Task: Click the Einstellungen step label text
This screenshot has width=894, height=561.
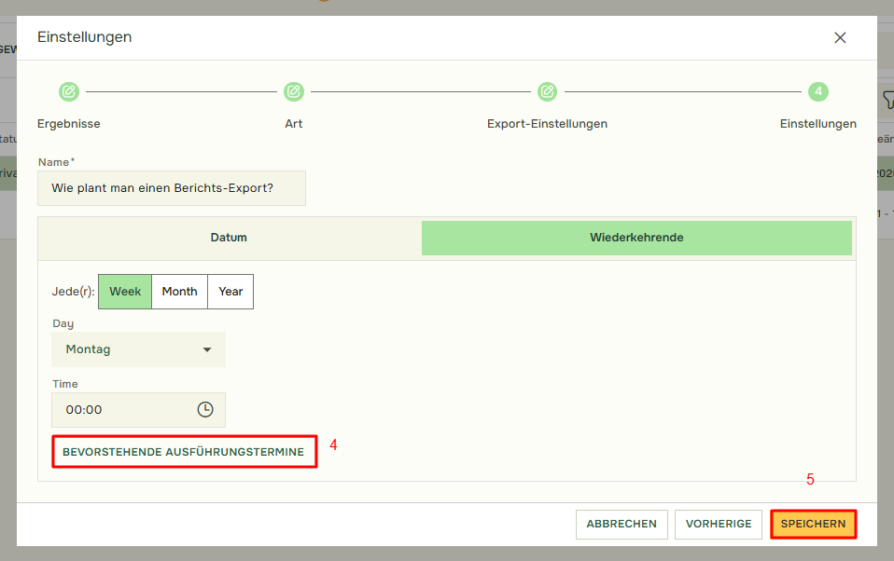Action: (817, 124)
